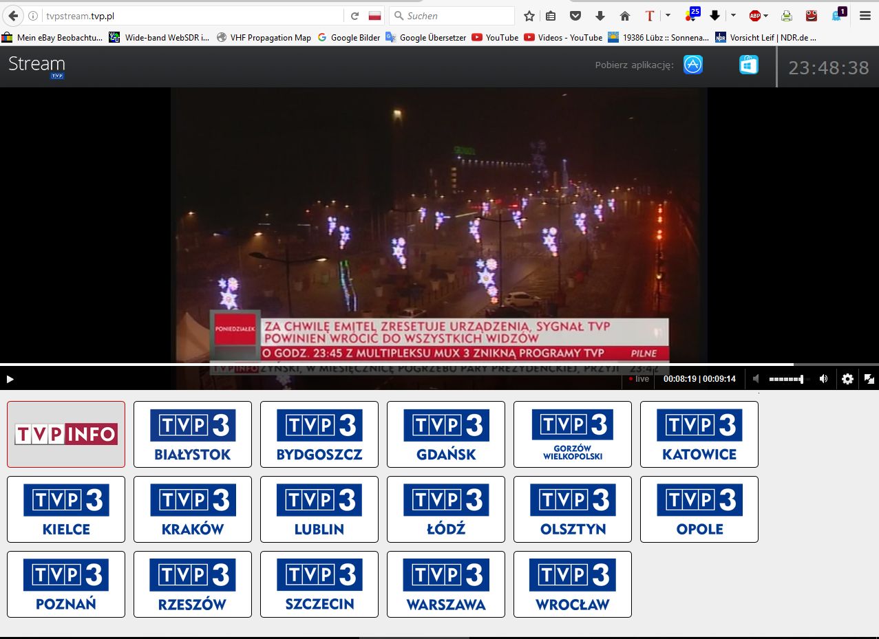879x639 pixels.
Task: Select the TVP INFO channel
Action: pos(66,434)
